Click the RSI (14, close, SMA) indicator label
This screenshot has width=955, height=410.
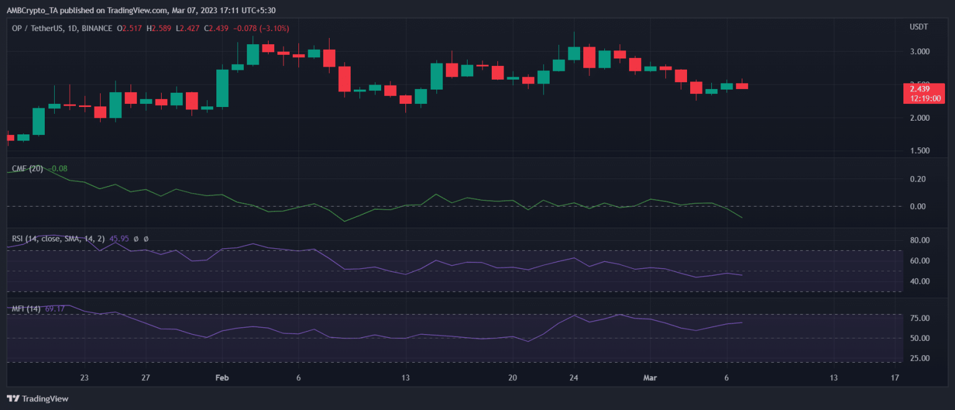click(57, 238)
